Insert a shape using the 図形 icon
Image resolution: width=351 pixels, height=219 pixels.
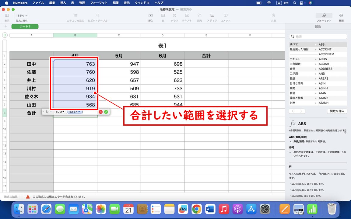[199, 17]
